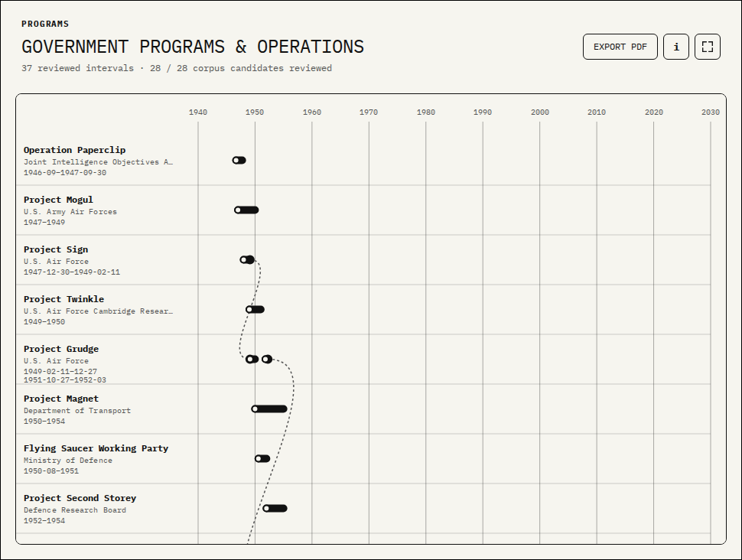This screenshot has width=742, height=560.
Task: Select Project Grudge first interval bar
Action: click(252, 360)
